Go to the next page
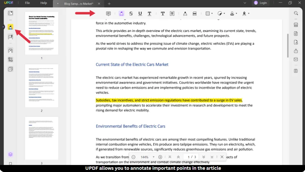 (x=203, y=157)
